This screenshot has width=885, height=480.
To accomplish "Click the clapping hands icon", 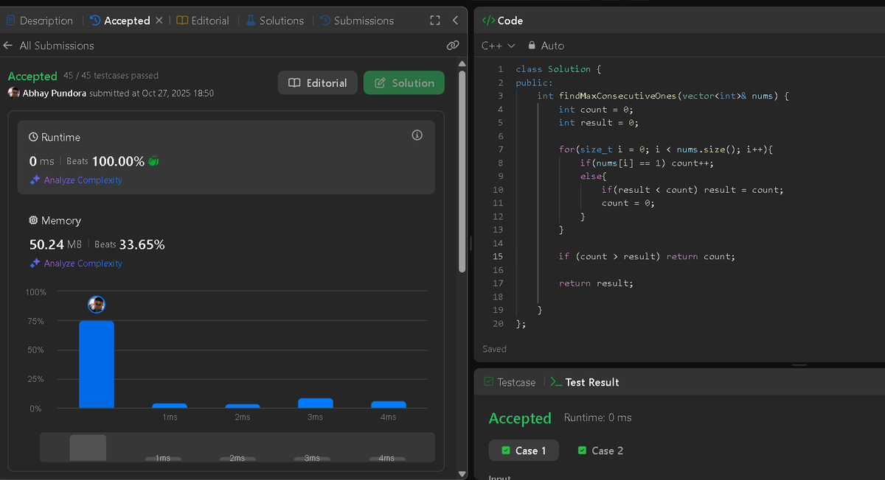I will tap(153, 160).
